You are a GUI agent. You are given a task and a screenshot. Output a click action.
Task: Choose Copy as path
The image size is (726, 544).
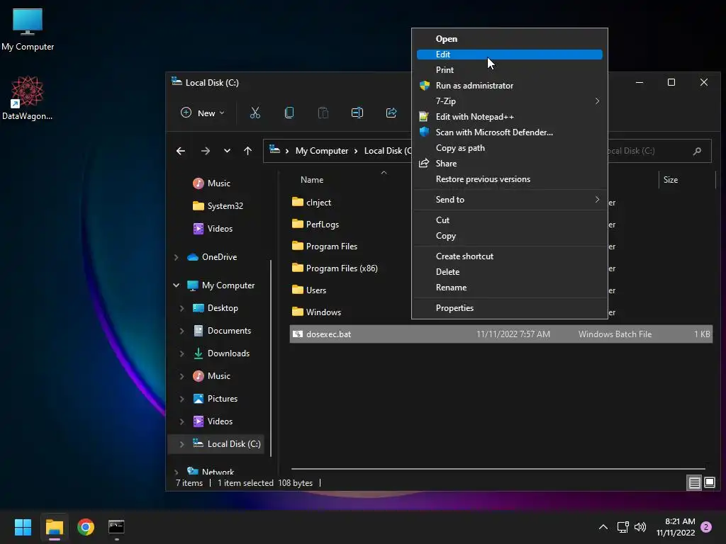[509, 148]
